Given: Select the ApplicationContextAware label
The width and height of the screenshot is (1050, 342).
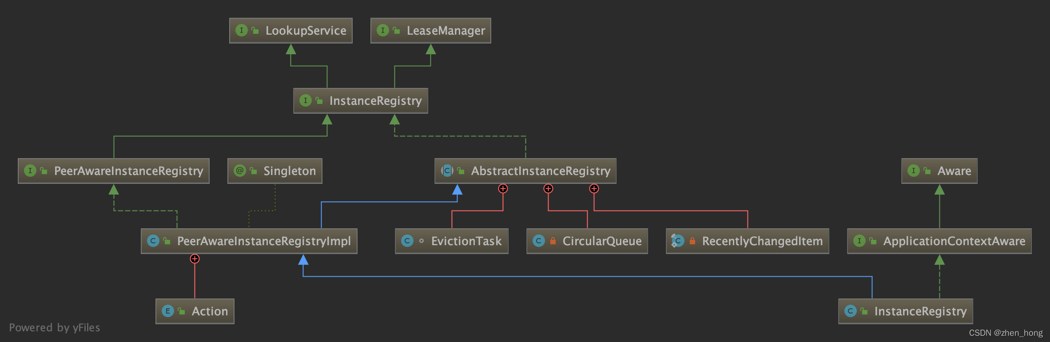Looking at the screenshot, I should point(954,241).
